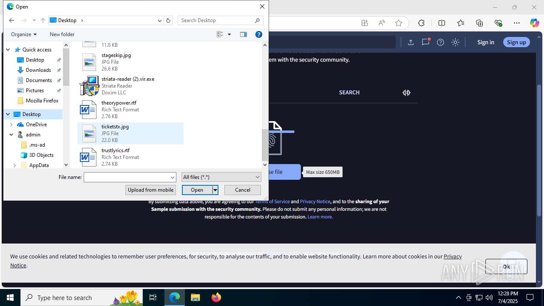The image size is (544, 306).
Task: Switch to the SEARCH tab
Action: (349, 92)
